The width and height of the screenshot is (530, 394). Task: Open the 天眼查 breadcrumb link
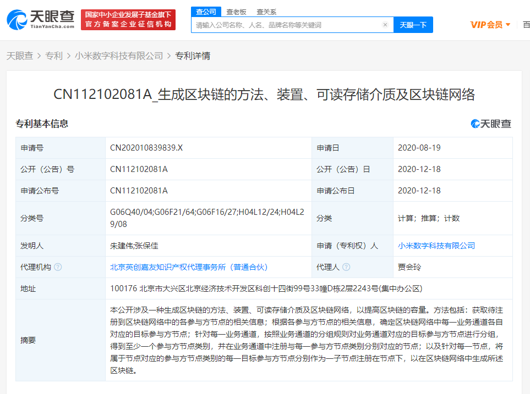pos(20,56)
